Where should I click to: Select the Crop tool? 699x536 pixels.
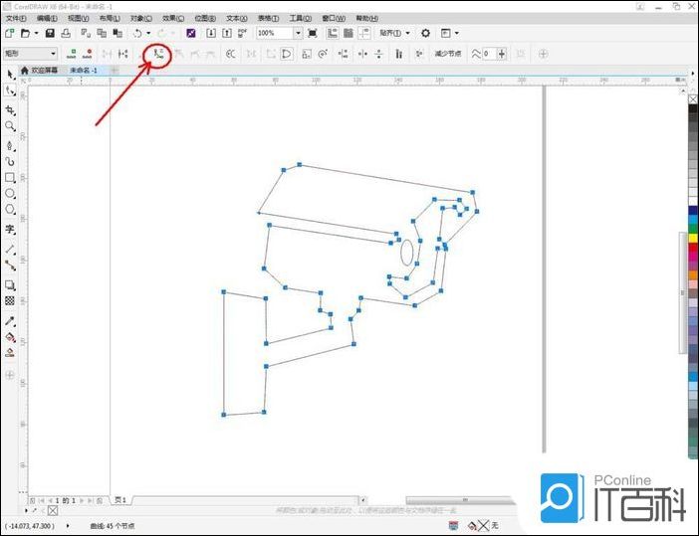(10, 110)
